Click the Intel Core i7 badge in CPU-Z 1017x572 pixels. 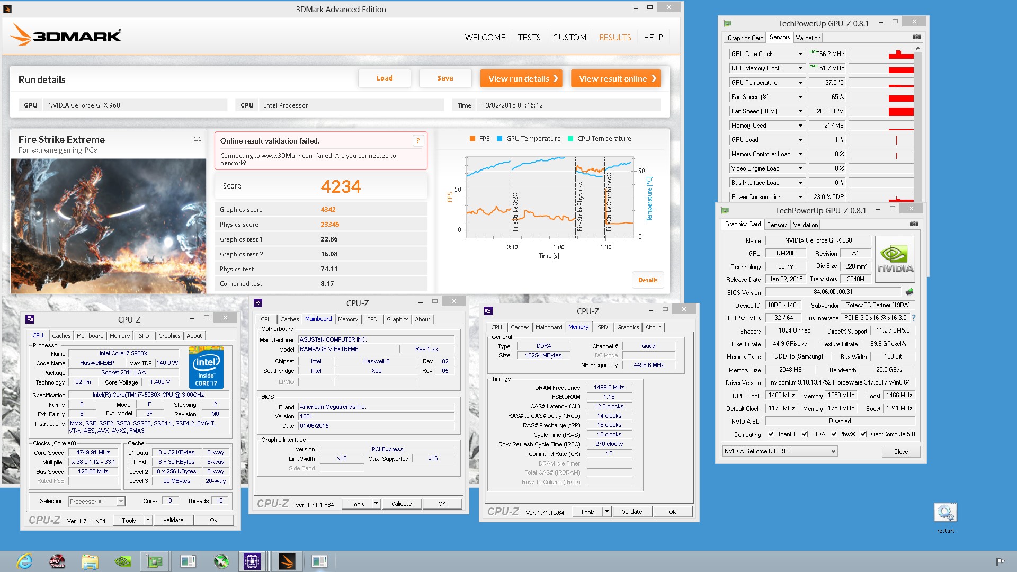pos(206,368)
